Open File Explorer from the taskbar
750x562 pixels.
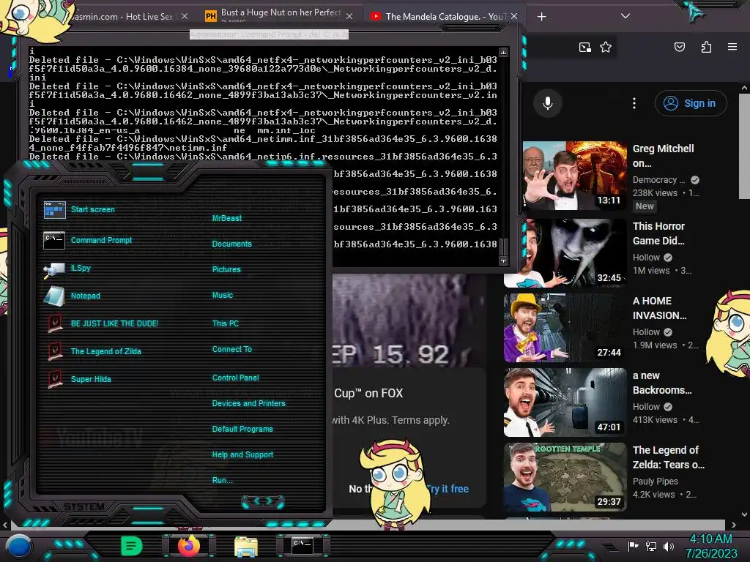[246, 546]
